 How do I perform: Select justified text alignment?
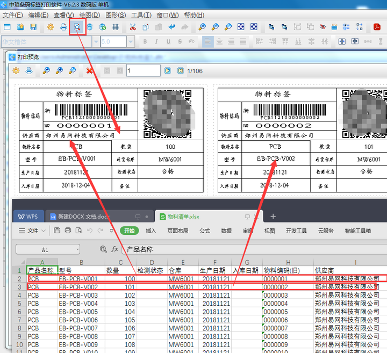point(243,42)
